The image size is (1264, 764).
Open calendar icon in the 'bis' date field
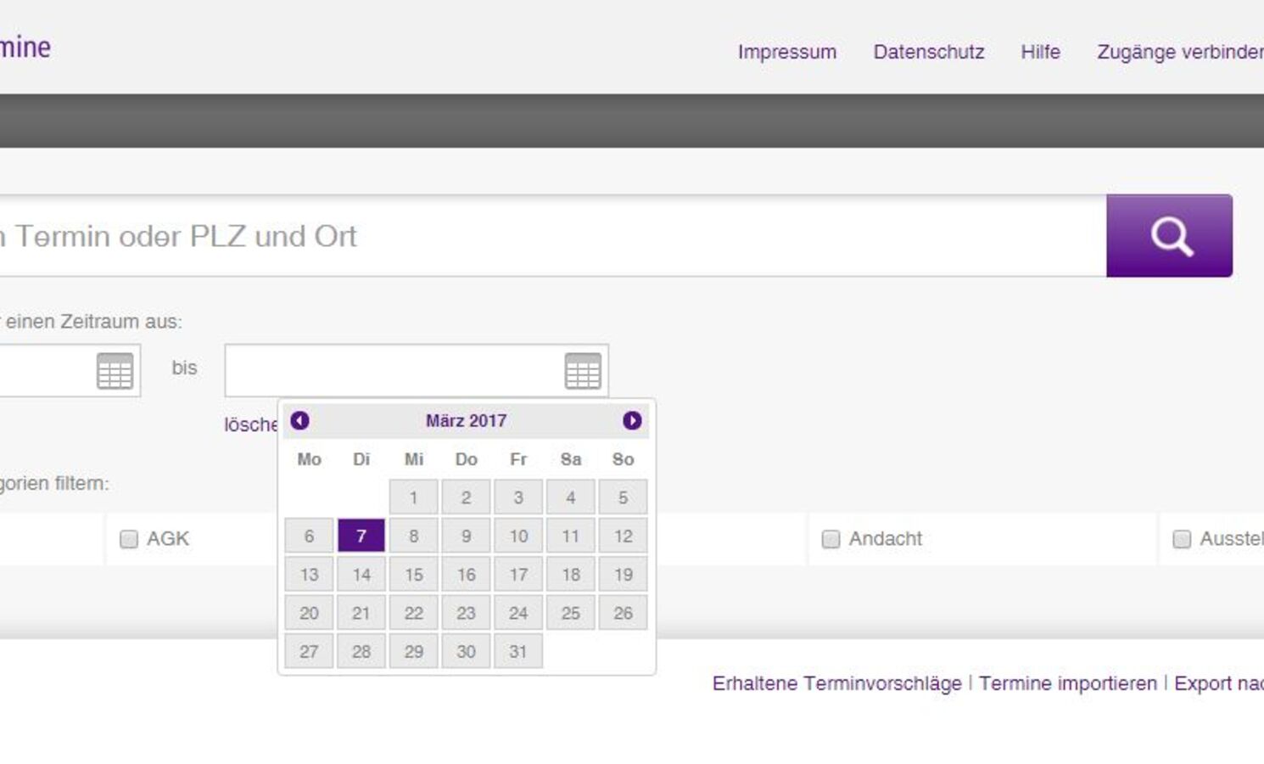(x=583, y=371)
